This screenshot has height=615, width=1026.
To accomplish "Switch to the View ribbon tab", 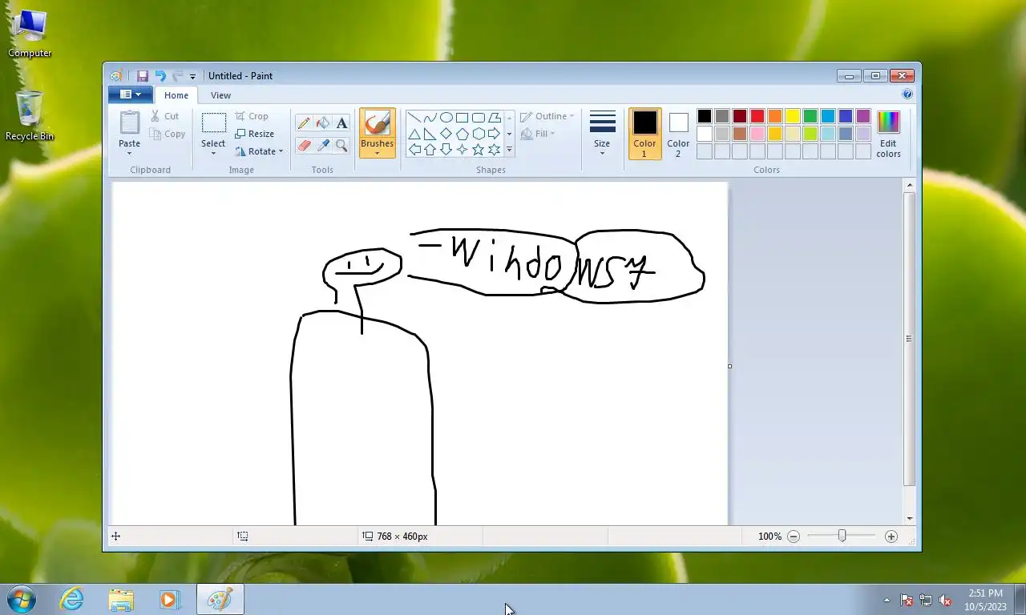I will 220,95.
